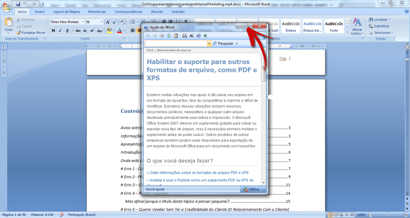
Task: Toggle keep-on-top pin icon in Help
Action: [x=205, y=36]
